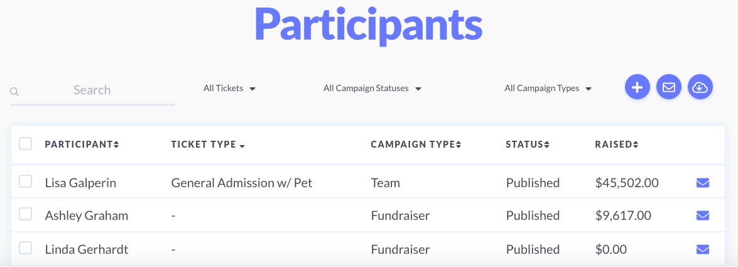Email Linda Gerhardt via envelope icon
738x267 pixels.
coord(703,249)
